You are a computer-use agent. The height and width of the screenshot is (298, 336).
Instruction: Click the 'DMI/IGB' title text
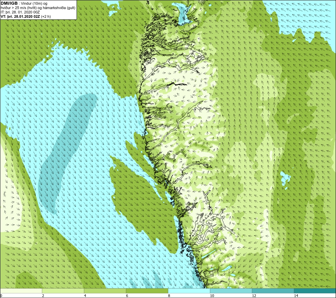[x=9, y=3]
